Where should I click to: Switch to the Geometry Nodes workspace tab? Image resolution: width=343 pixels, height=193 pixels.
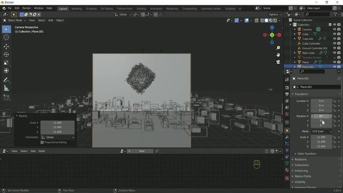(x=211, y=9)
